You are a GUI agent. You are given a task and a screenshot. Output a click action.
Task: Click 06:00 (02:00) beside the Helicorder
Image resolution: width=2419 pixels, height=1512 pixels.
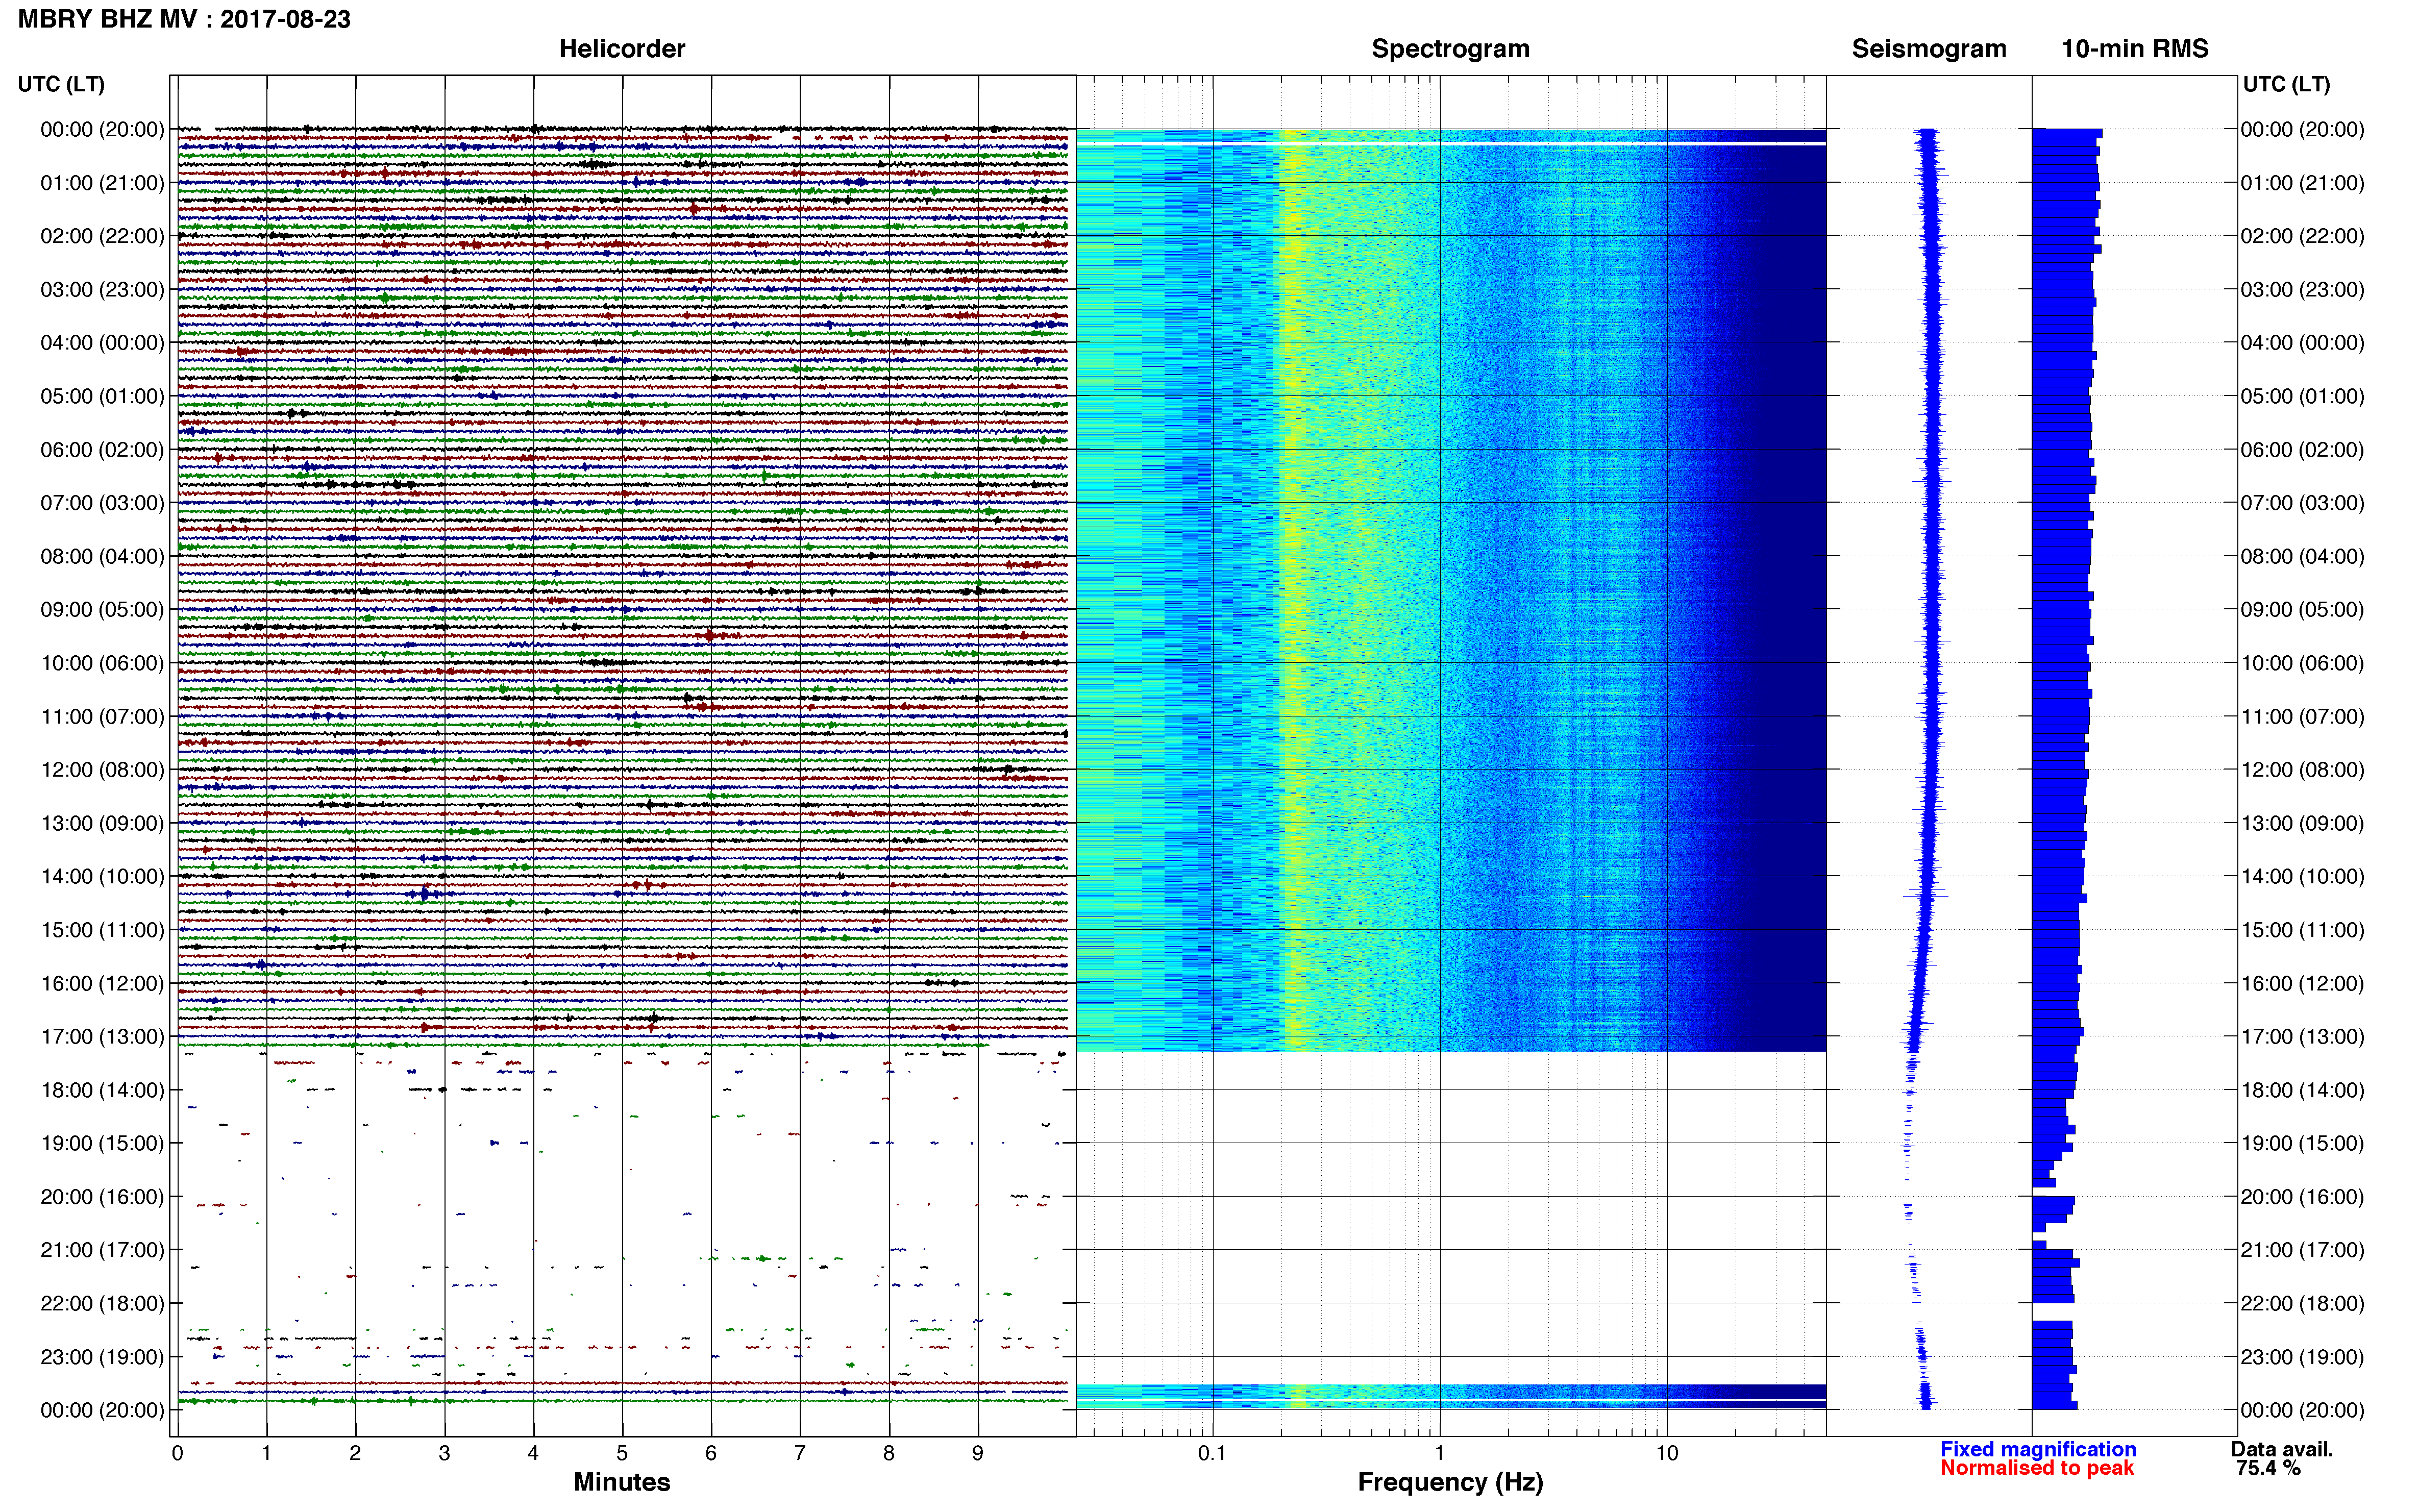point(102,450)
